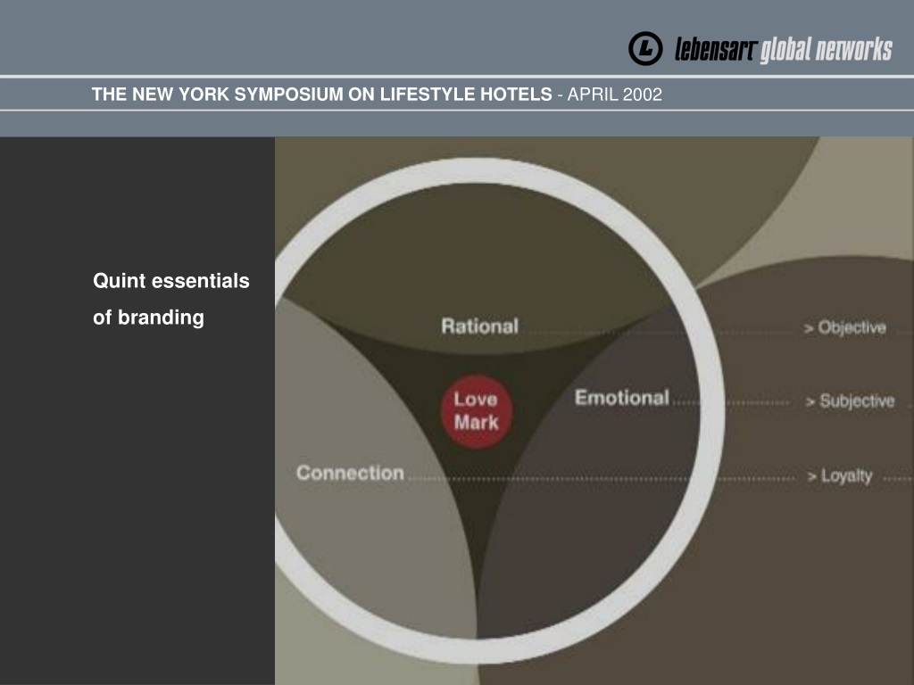This screenshot has width=914, height=685.
Task: Select the symposium title heading text
Action: [321, 94]
